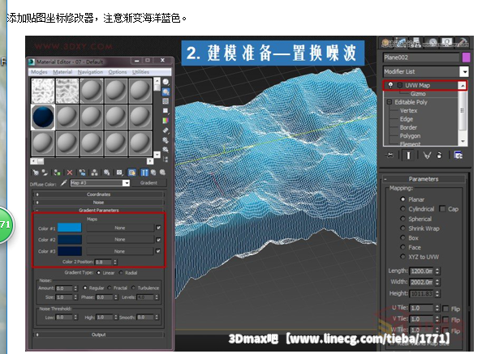Collapse the Parameters rollout
This screenshot has width=482, height=354.
[x=424, y=179]
